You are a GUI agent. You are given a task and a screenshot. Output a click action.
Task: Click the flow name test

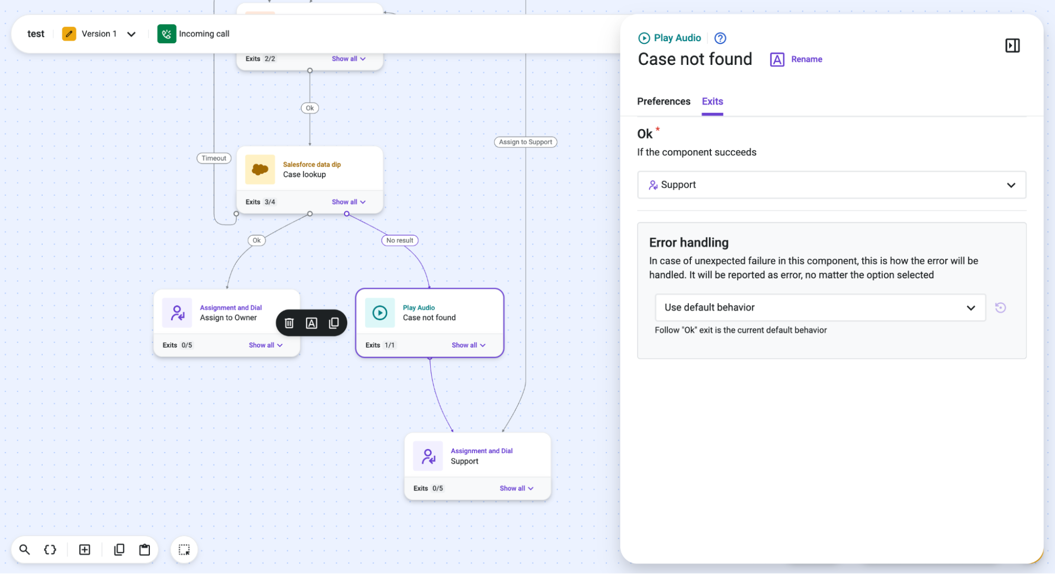pos(36,34)
